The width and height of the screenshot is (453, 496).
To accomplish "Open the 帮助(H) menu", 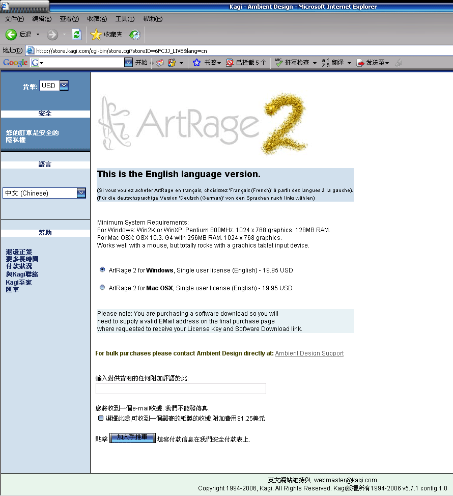I will click(x=153, y=19).
